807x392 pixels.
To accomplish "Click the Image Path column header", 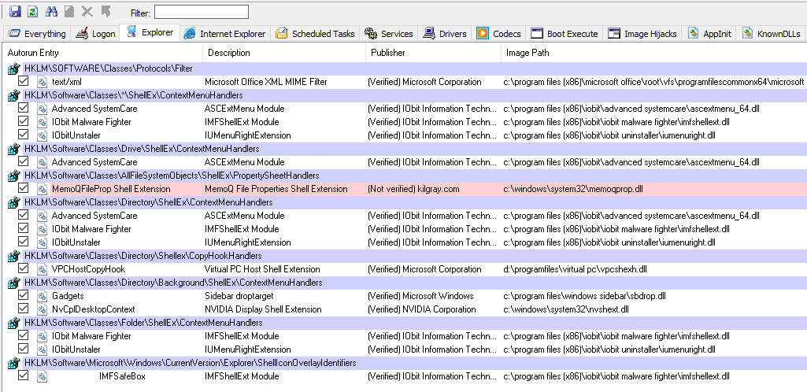I will (527, 53).
